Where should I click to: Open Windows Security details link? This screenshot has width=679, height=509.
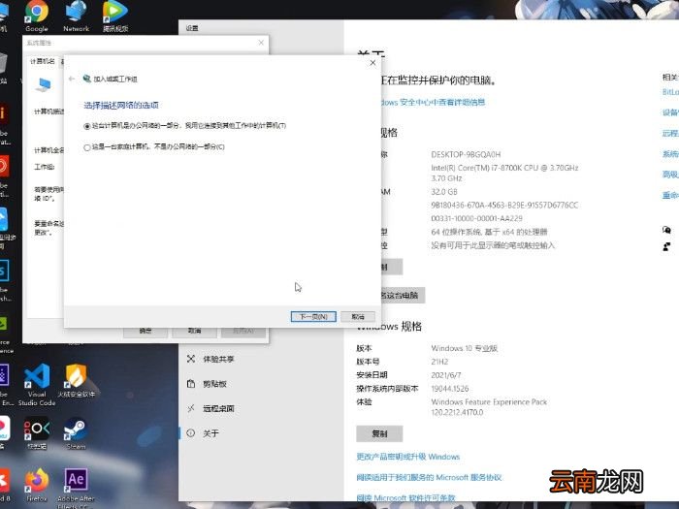click(x=433, y=102)
